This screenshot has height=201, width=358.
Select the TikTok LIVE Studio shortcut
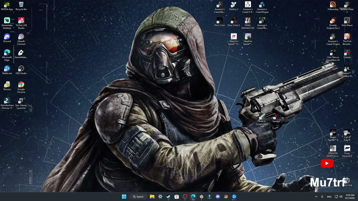21,23
